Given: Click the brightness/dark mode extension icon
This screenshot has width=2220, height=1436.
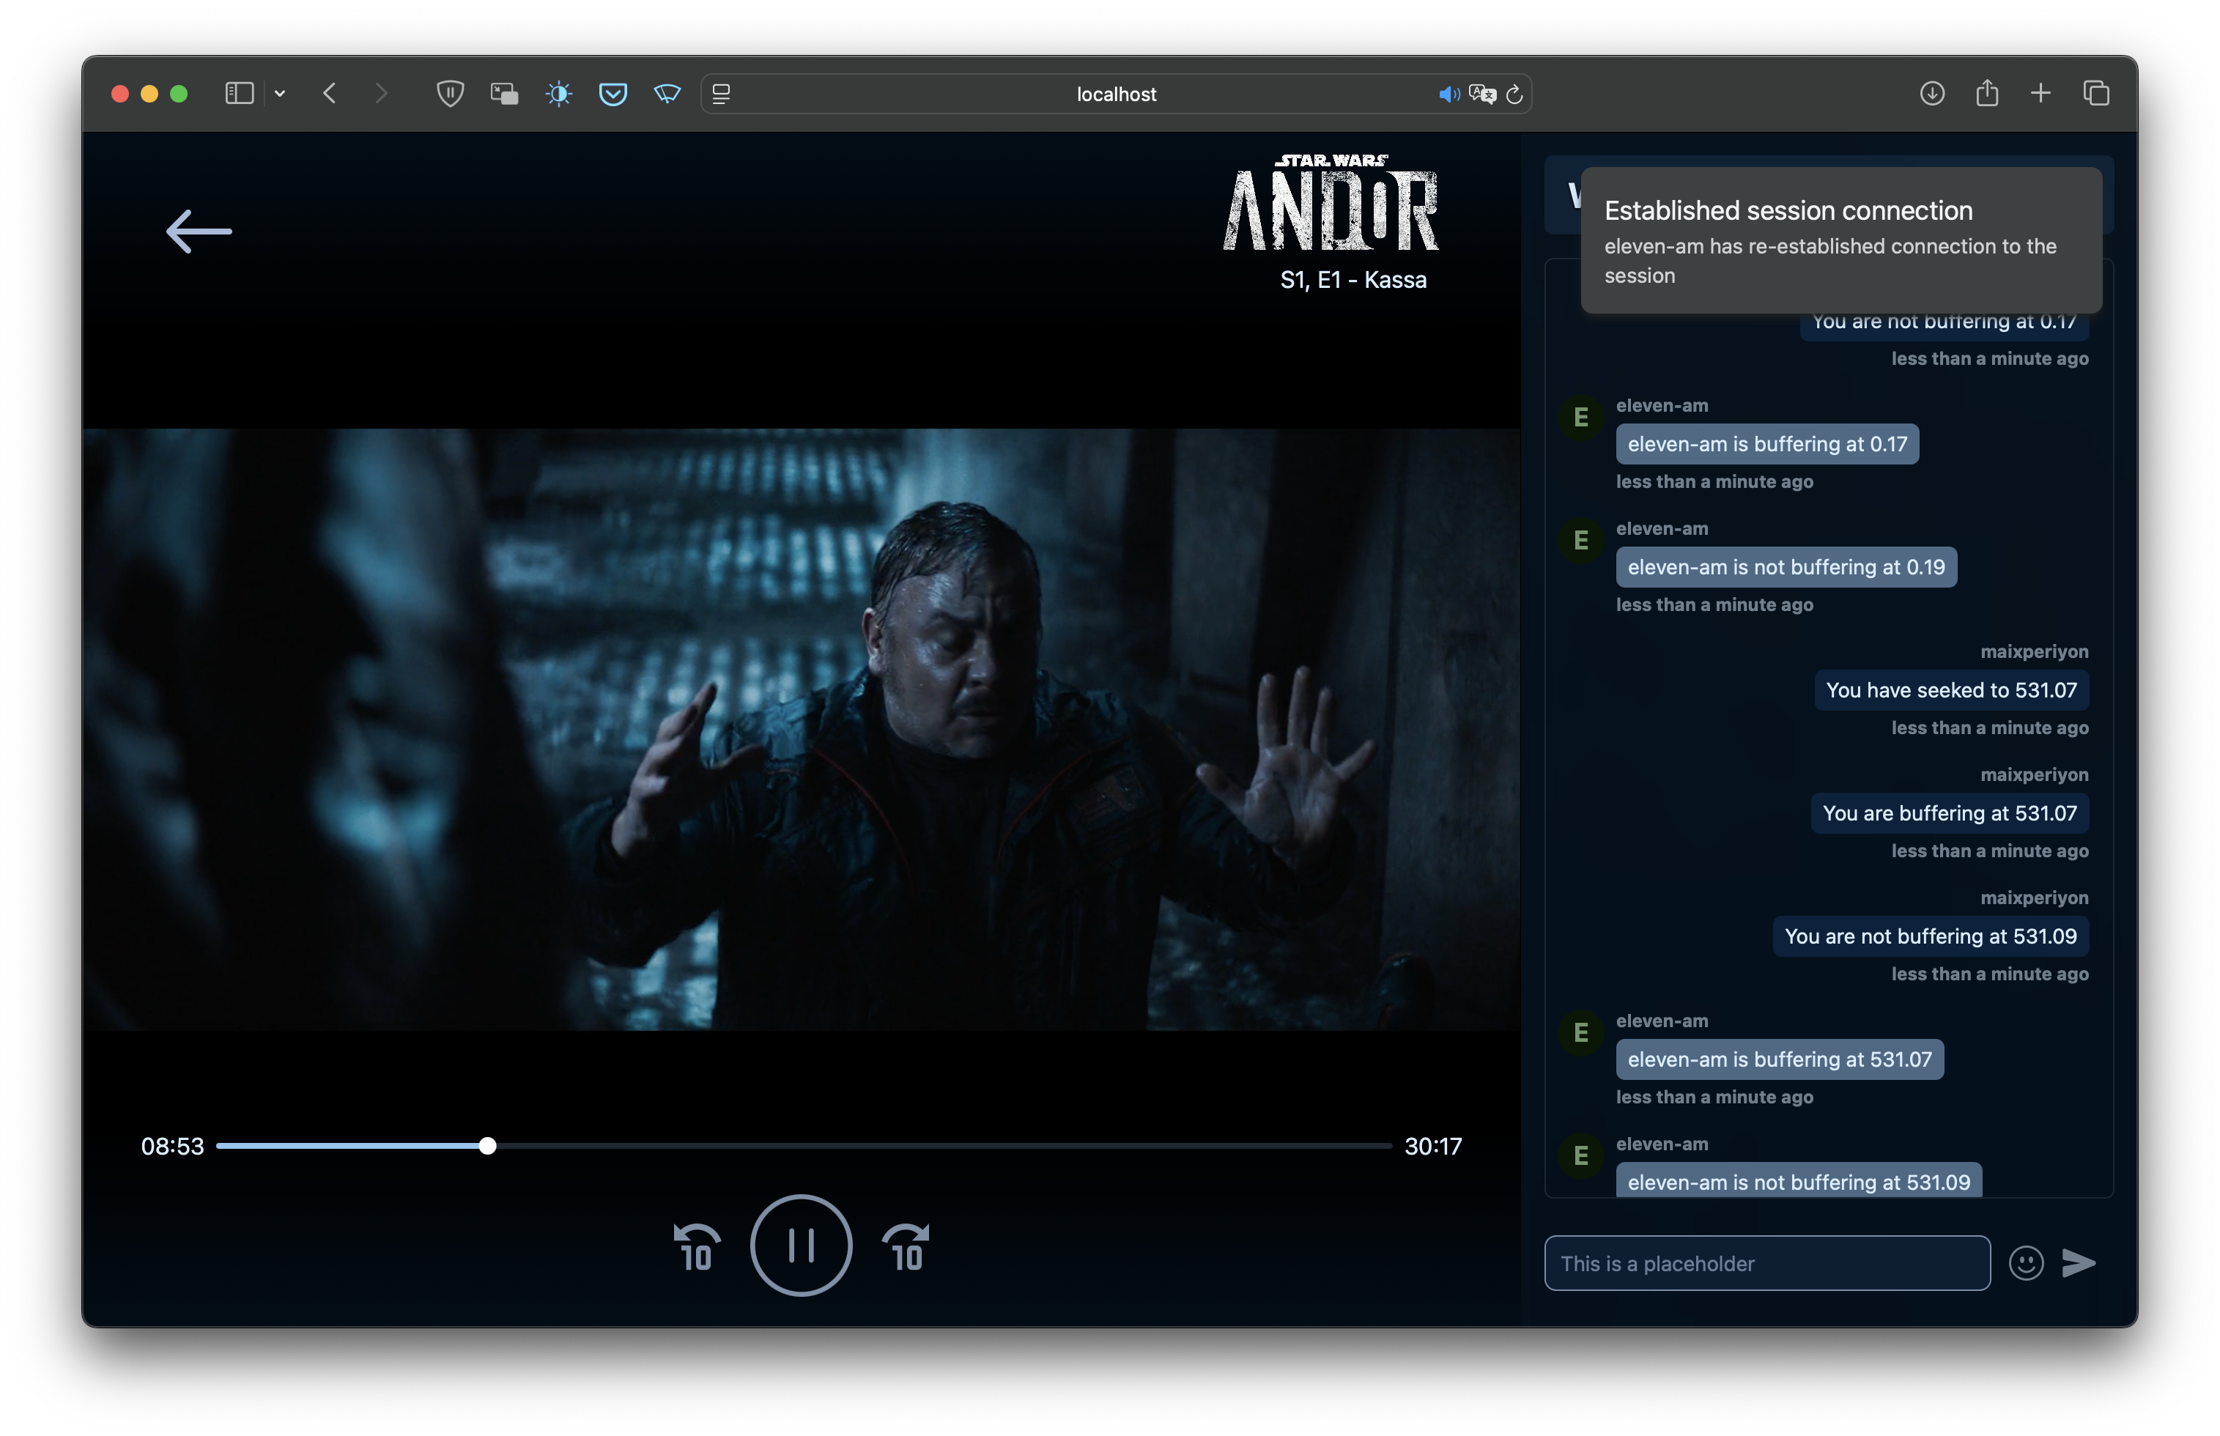Looking at the screenshot, I should 558,93.
